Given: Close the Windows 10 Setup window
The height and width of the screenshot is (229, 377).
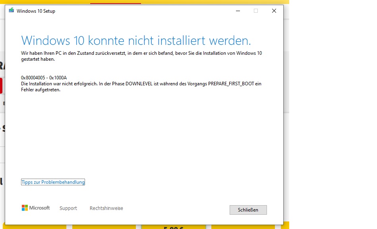Looking at the screenshot, I should click(274, 11).
